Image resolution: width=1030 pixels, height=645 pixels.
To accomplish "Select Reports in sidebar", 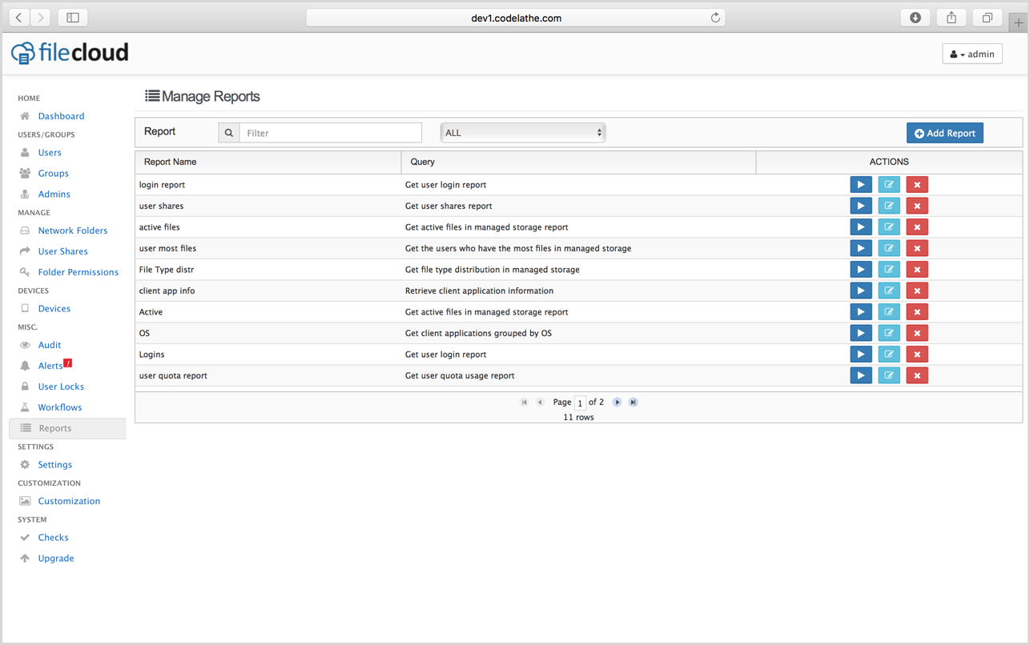I will pos(67,428).
